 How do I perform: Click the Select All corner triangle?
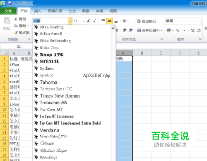(x=5, y=53)
